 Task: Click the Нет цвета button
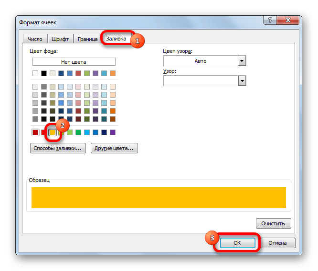tap(74, 62)
